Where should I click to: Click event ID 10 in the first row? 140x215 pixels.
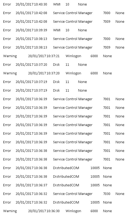pos(67,4)
